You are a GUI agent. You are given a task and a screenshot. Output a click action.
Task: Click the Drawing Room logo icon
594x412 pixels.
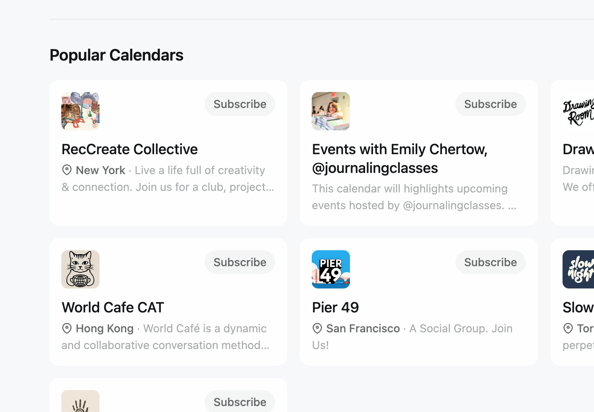[578, 111]
